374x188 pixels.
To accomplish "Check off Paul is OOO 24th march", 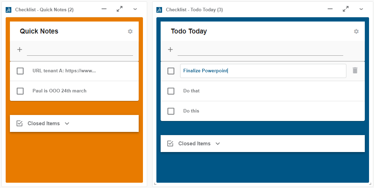I will tap(20, 91).
